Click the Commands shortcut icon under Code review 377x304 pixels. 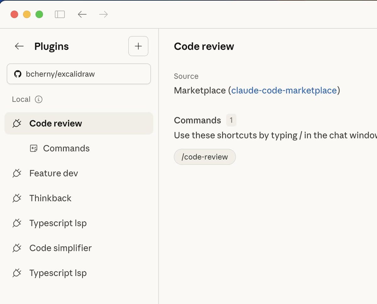[34, 148]
